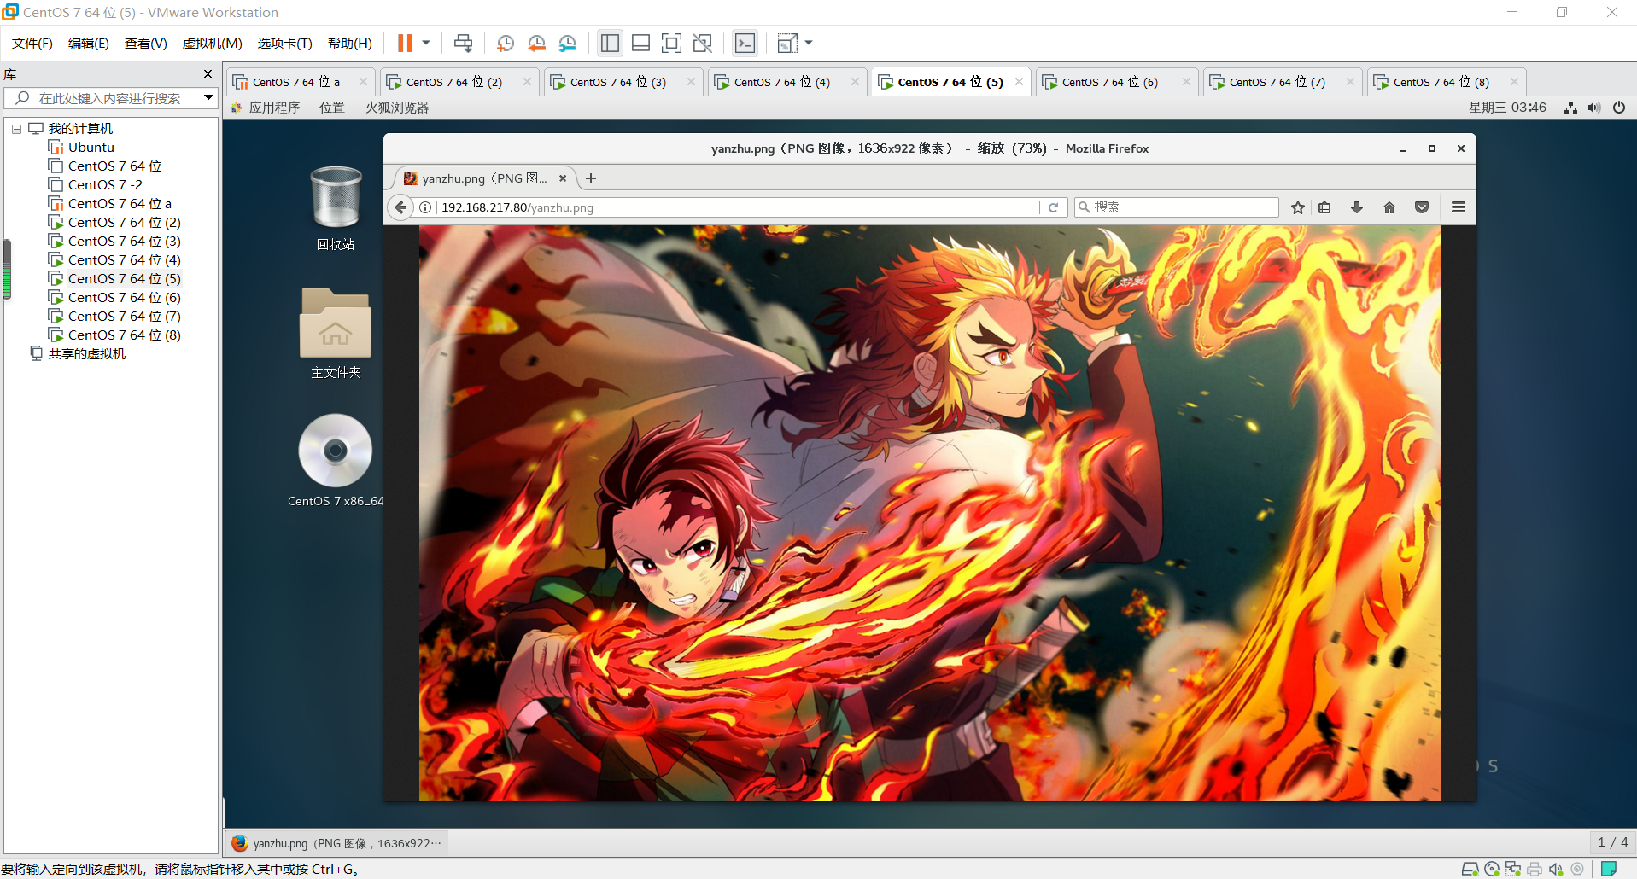
Task: Open the 选项卡(T) menu
Action: click(285, 44)
